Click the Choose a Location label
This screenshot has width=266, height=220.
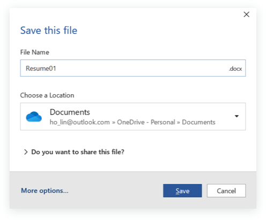click(x=47, y=95)
